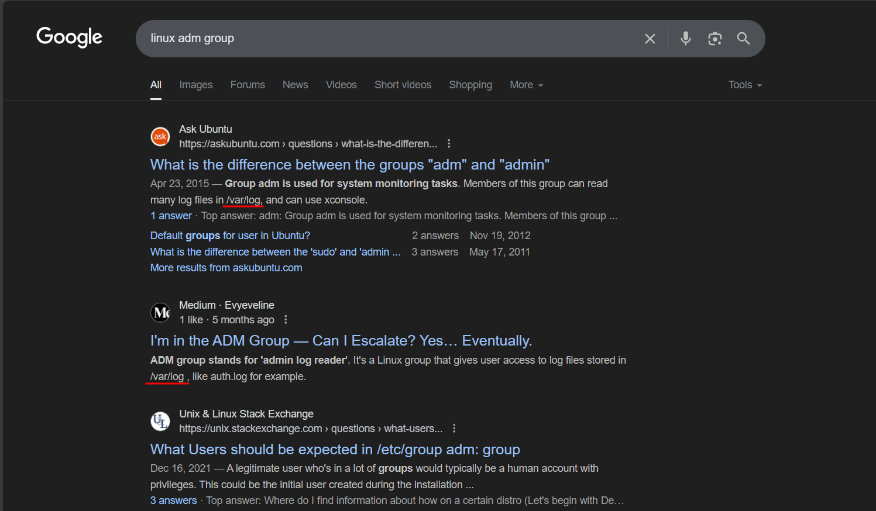Switch to the Forums tab
Viewport: 876px width, 511px height.
(248, 85)
